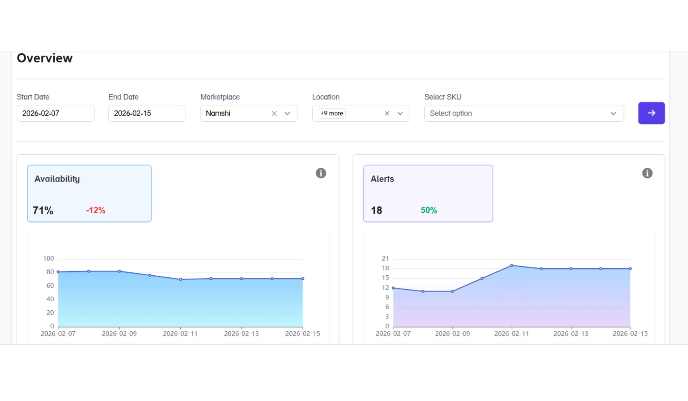Click the 50% alerts change value

428,210
